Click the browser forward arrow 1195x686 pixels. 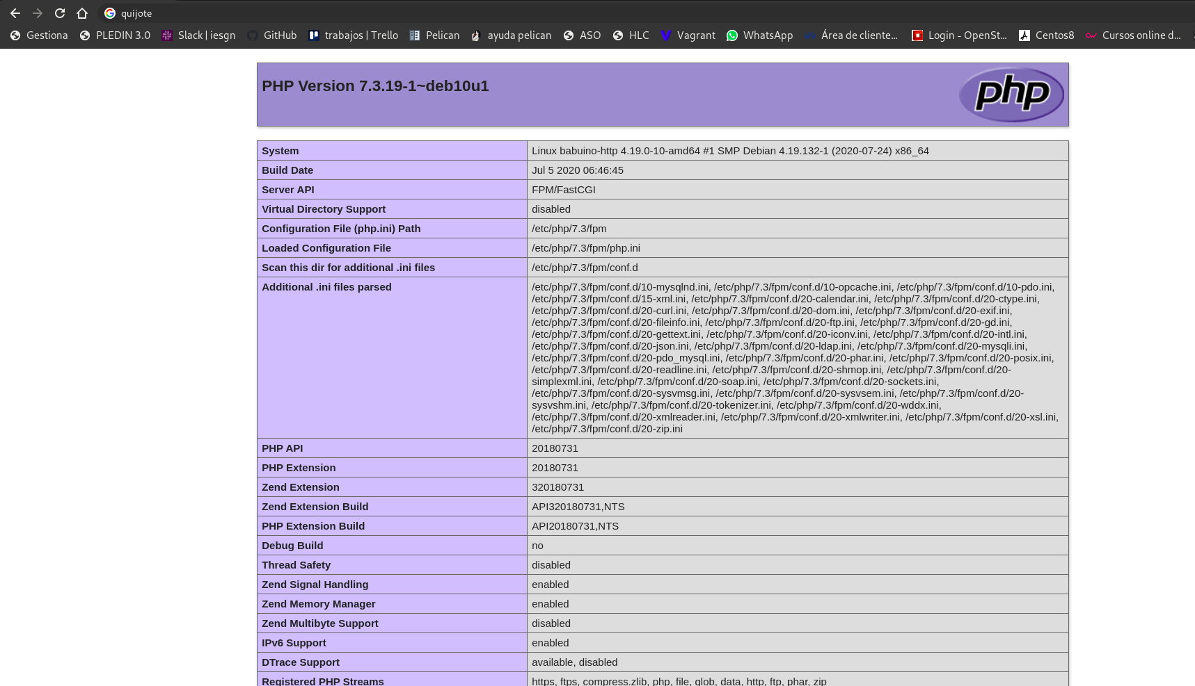38,13
